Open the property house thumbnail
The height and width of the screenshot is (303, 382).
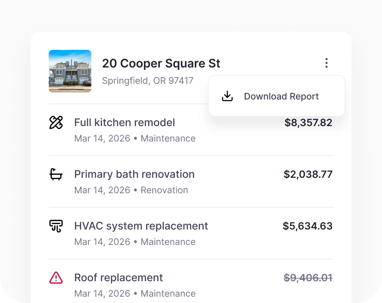pyautogui.click(x=70, y=71)
